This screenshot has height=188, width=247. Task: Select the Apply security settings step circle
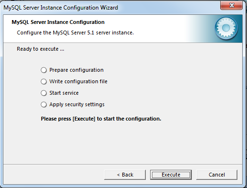(44, 105)
